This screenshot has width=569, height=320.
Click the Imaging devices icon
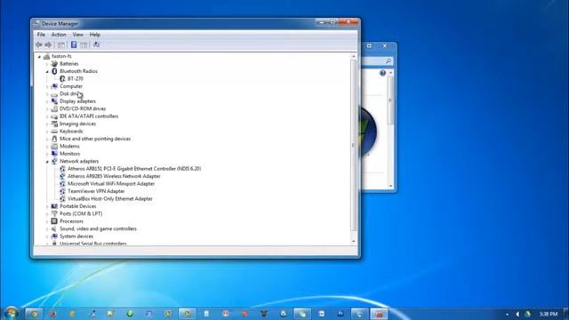pos(54,124)
